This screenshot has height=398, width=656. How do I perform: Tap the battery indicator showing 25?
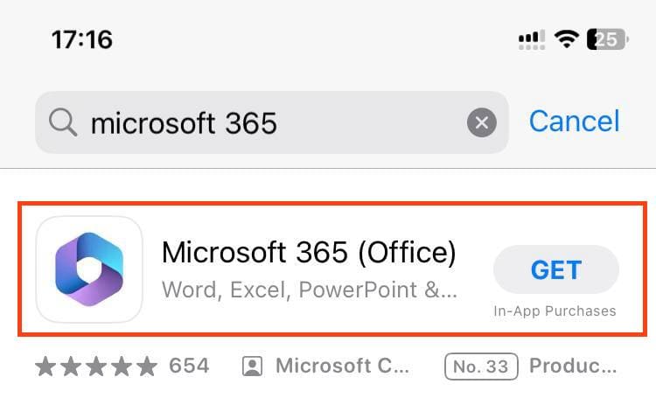tap(606, 39)
